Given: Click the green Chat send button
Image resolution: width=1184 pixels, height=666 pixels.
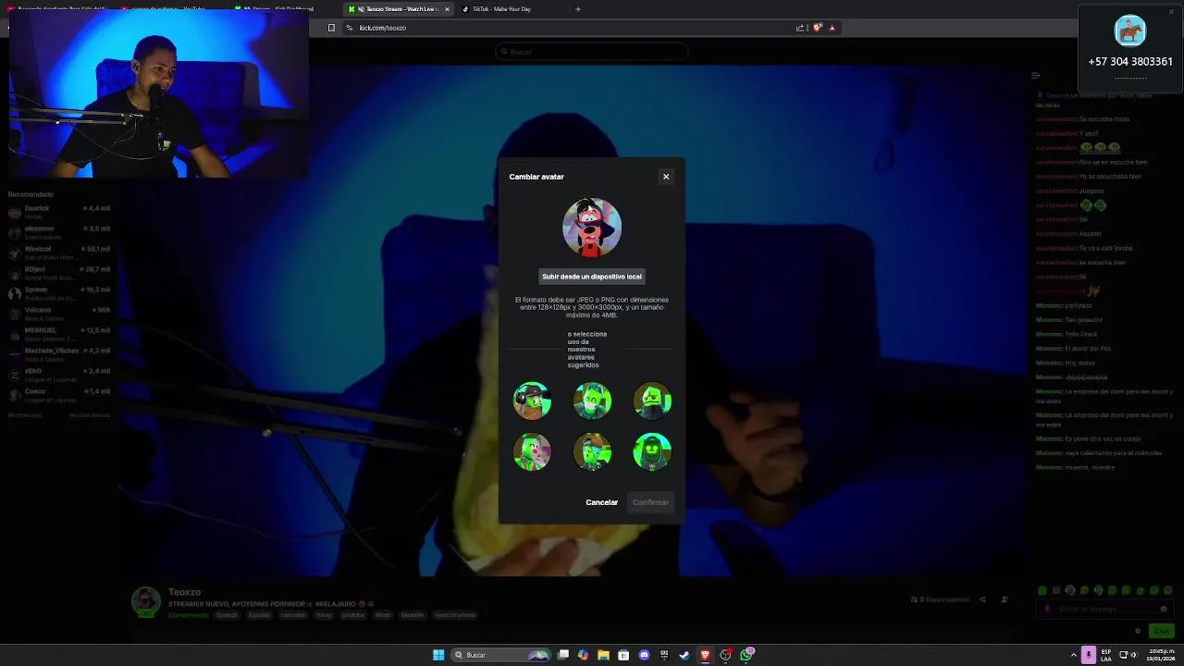Looking at the screenshot, I should click(x=1161, y=631).
